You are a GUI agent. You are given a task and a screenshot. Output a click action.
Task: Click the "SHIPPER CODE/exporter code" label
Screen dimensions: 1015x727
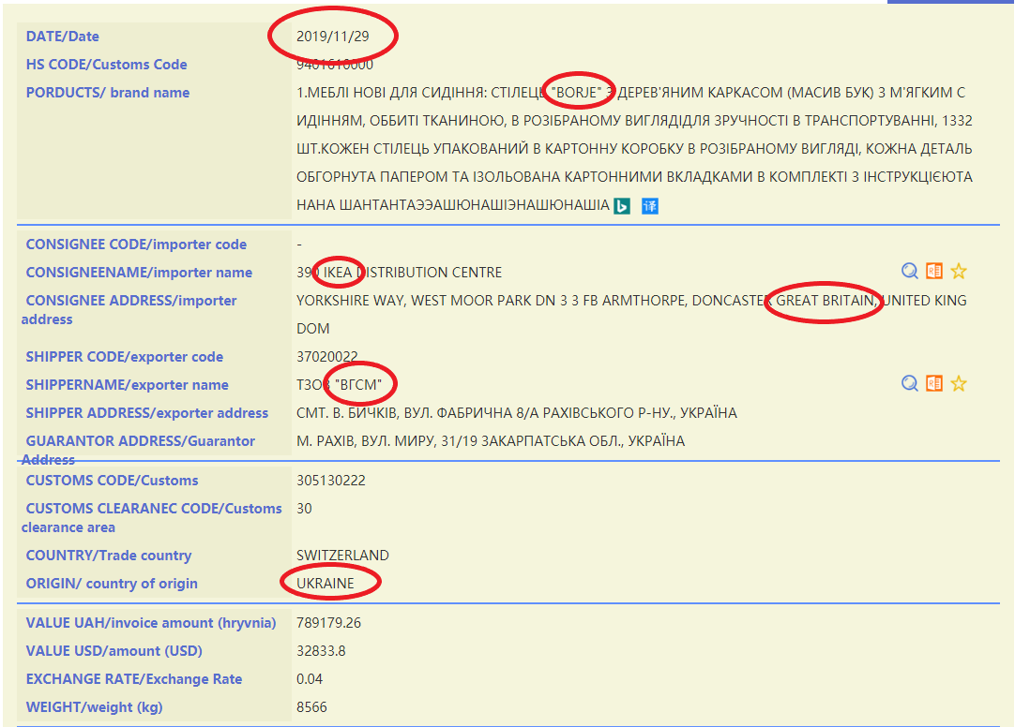point(124,357)
